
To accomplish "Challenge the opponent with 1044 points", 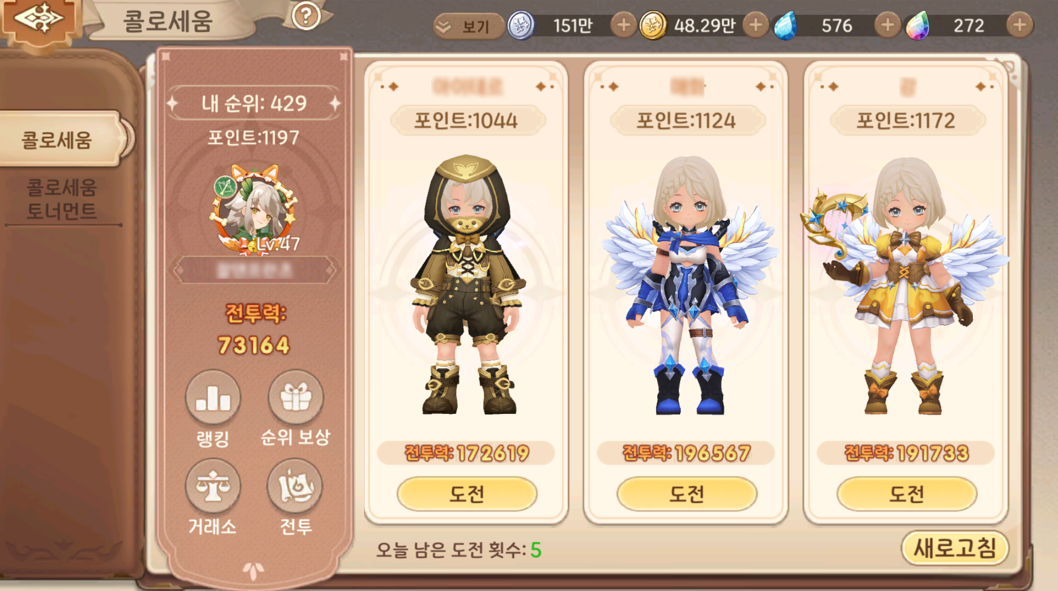I will [x=466, y=493].
